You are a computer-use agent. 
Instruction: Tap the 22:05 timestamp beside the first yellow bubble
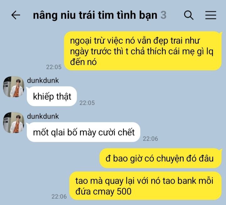pos(54,67)
